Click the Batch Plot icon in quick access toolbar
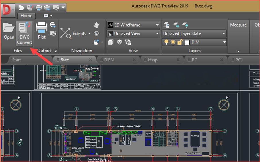The height and width of the screenshot is (162, 260). (47, 7)
